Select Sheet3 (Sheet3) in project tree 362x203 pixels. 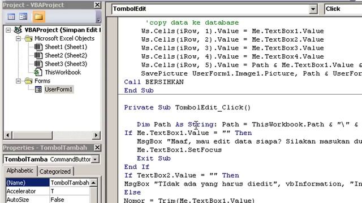pos(66,64)
